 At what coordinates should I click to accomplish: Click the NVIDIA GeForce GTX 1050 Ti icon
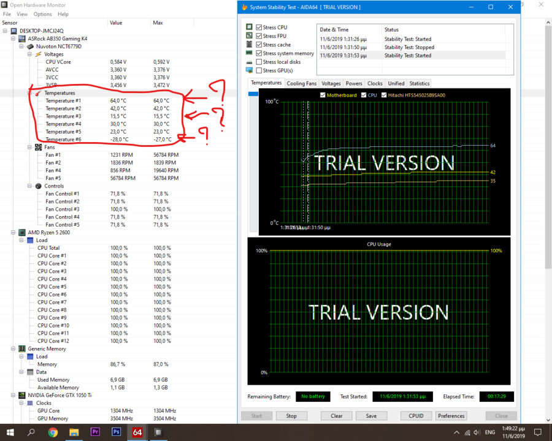click(x=22, y=395)
